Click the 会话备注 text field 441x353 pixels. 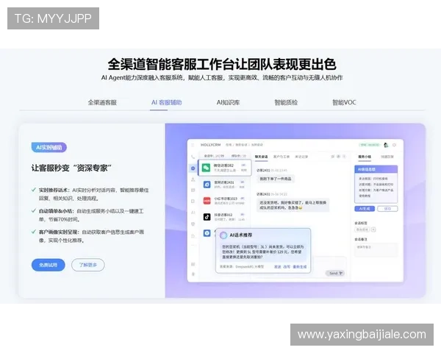pyautogui.click(x=376, y=250)
